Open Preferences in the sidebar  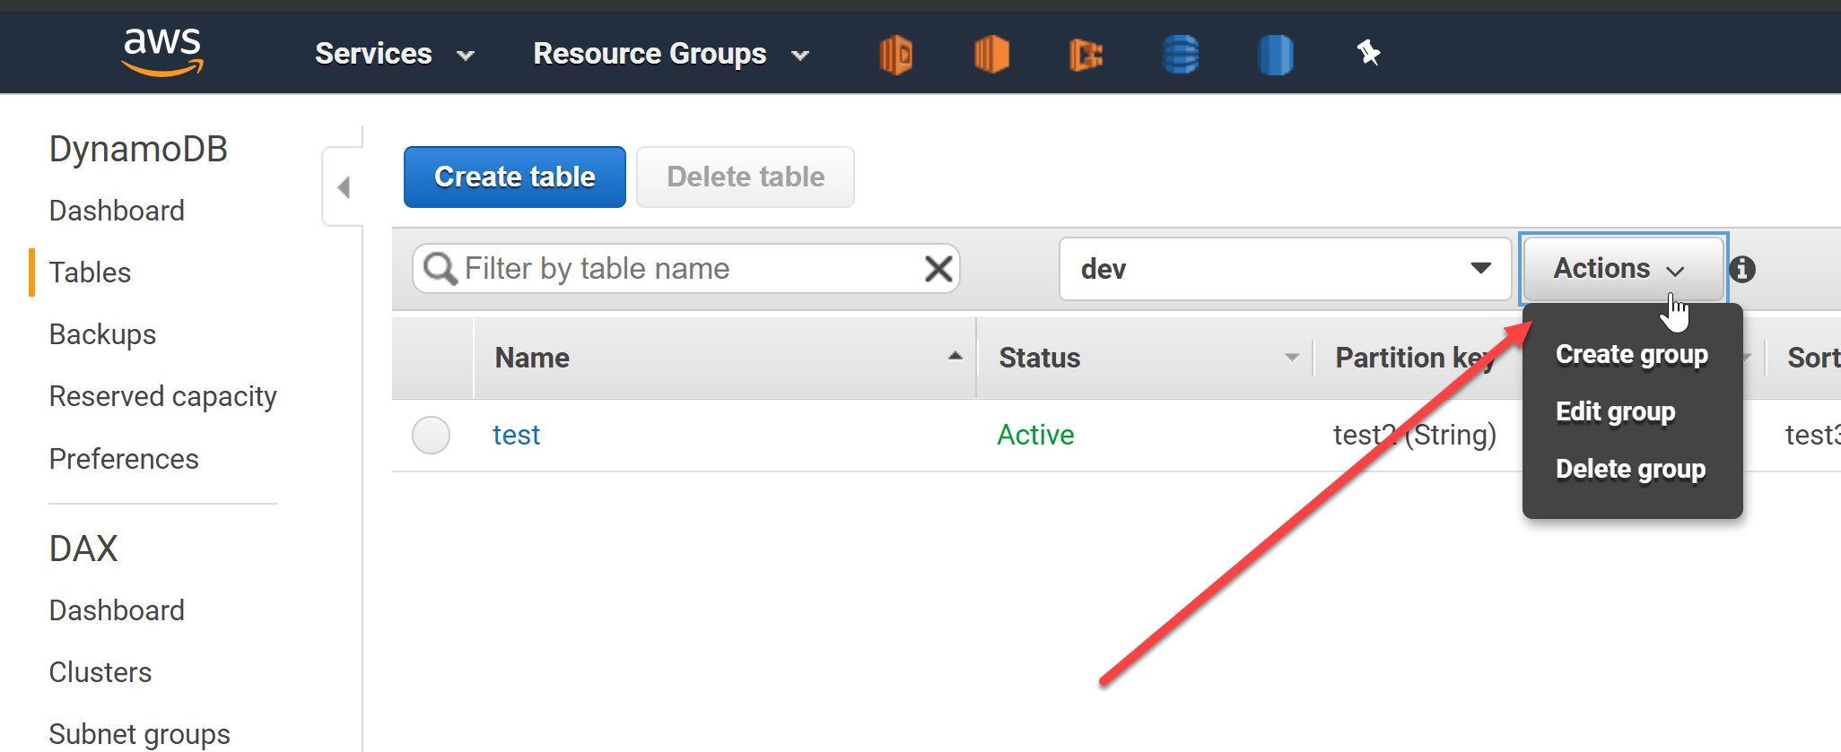[x=124, y=459]
